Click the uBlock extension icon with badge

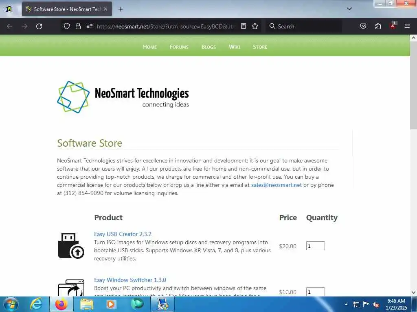[x=393, y=26]
